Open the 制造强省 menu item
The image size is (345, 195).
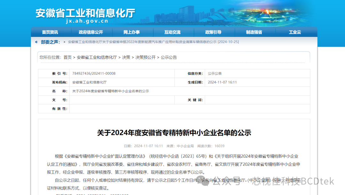(254, 32)
